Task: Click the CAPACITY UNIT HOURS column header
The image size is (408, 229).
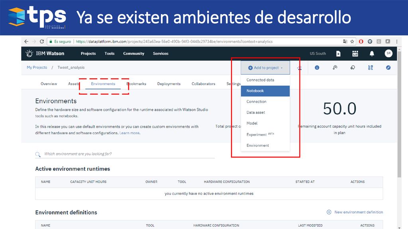Action: pyautogui.click(x=88, y=182)
